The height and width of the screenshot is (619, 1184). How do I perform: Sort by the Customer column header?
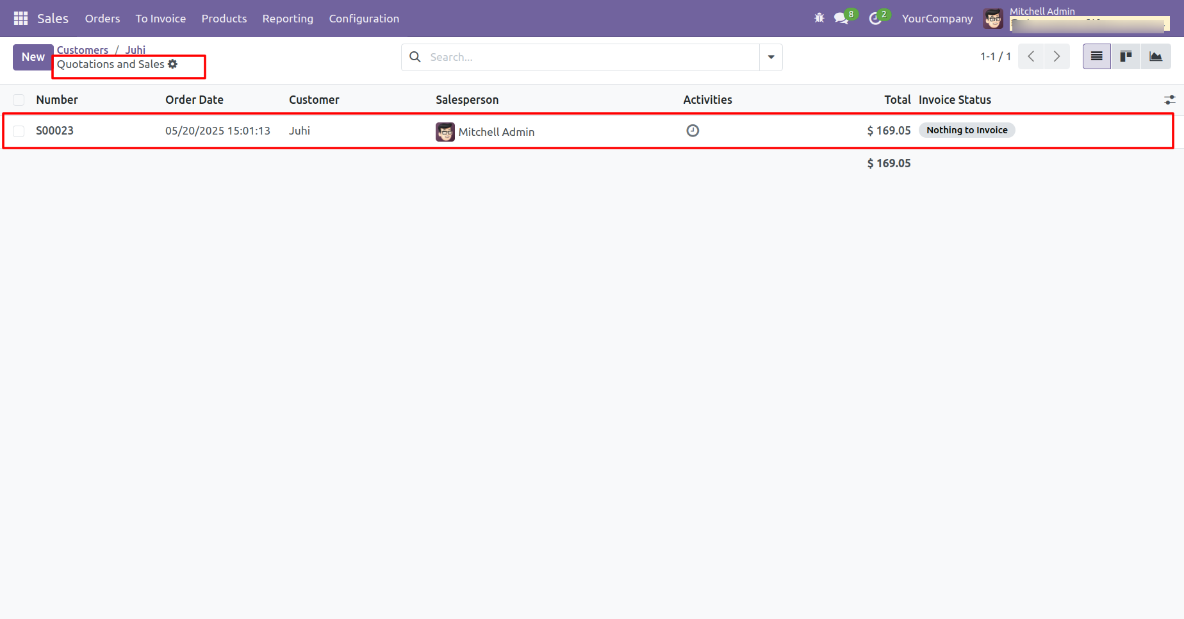314,99
